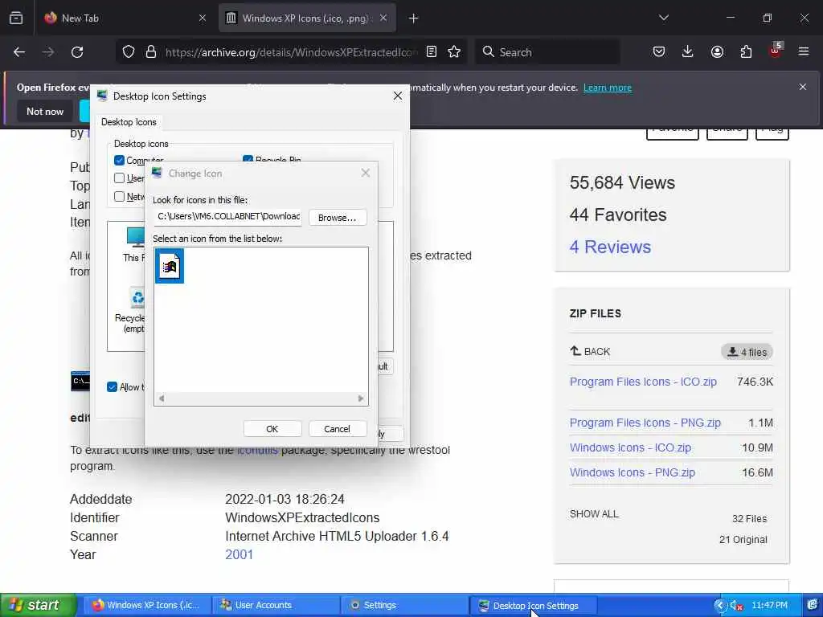Screen dimensions: 823x617
Task: Open the Downloads panel
Action: coord(688,51)
